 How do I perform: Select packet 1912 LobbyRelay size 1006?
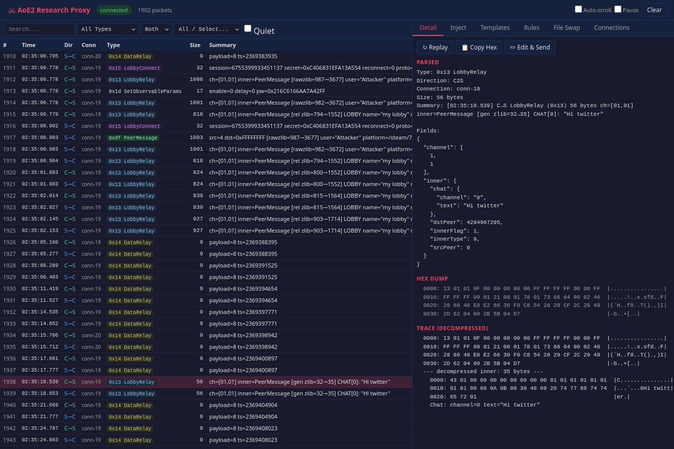[206, 79]
